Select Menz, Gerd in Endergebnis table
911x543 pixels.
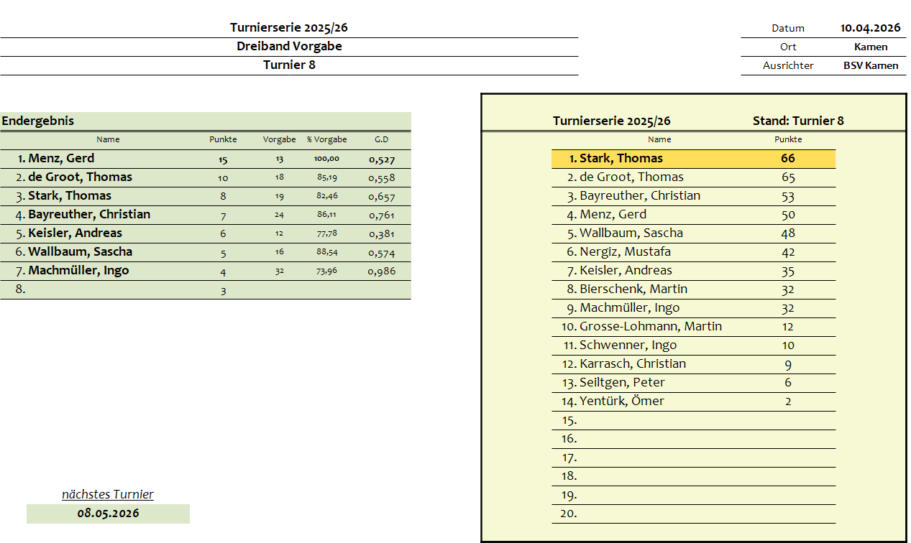tap(61, 159)
